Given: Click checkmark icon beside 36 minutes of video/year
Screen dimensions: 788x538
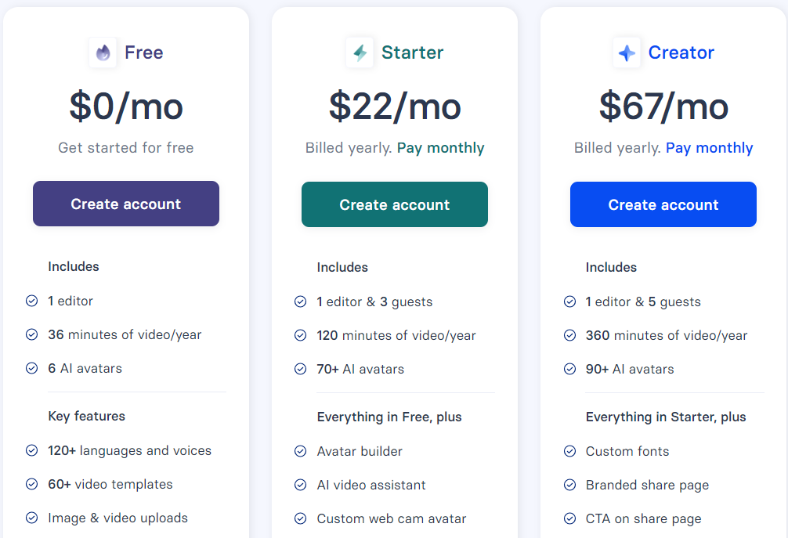Looking at the screenshot, I should [x=31, y=334].
